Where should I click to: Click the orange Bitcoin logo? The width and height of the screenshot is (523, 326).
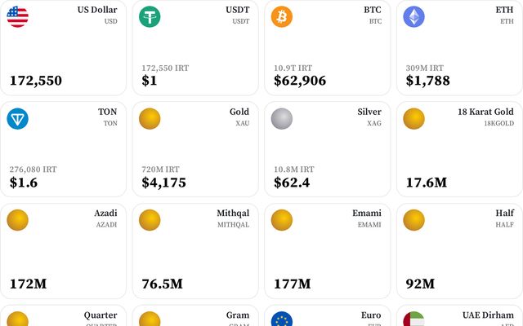[x=281, y=16]
